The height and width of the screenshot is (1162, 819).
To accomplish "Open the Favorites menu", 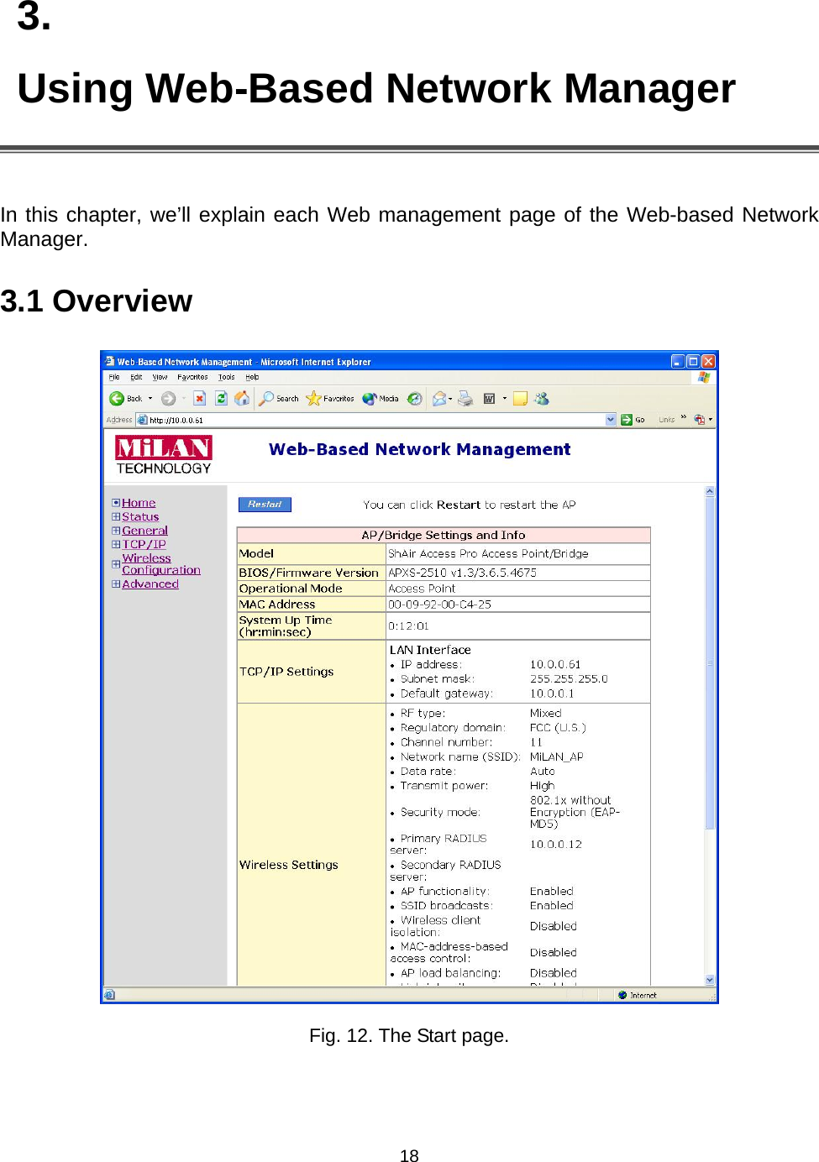I will 193,377.
